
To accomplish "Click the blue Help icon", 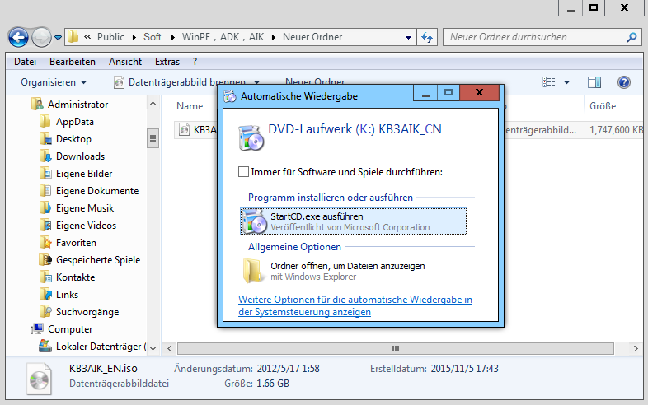I will point(623,82).
